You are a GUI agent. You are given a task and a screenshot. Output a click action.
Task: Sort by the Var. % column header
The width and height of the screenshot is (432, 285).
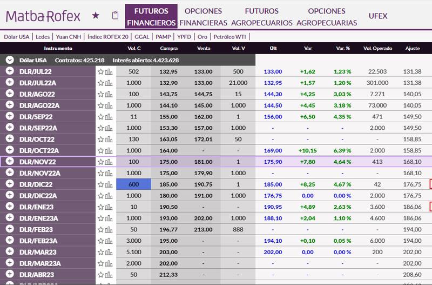click(x=343, y=49)
